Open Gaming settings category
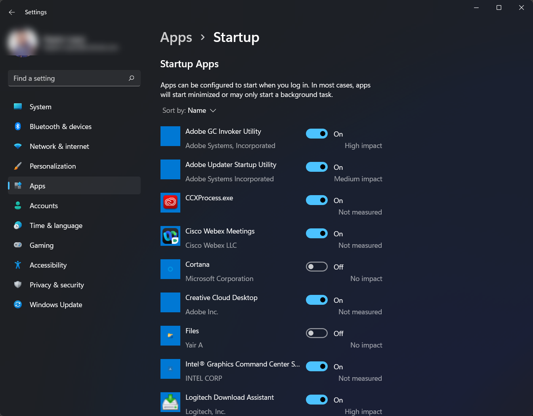The width and height of the screenshot is (533, 416). [74, 245]
